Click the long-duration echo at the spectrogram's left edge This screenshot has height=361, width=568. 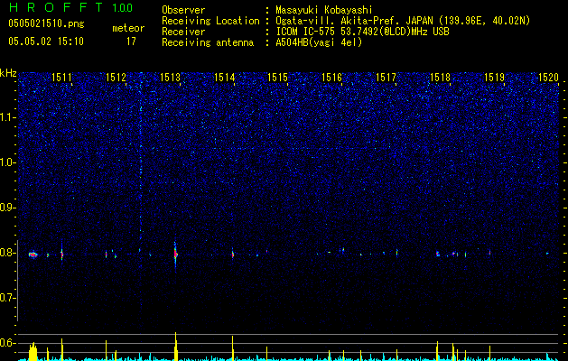[33, 255]
